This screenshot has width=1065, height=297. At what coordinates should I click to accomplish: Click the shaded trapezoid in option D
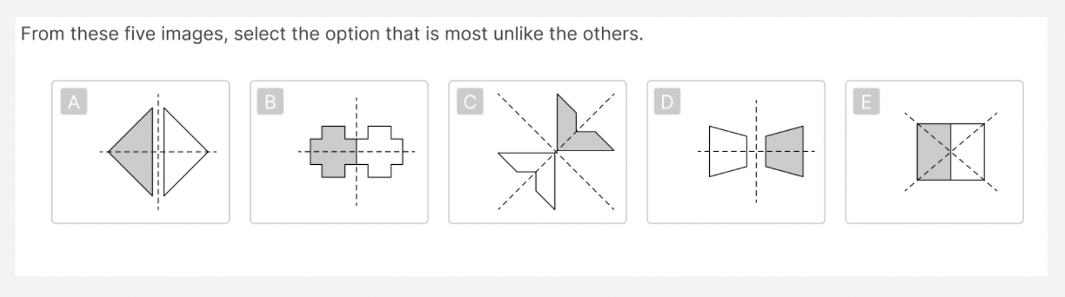point(785,151)
